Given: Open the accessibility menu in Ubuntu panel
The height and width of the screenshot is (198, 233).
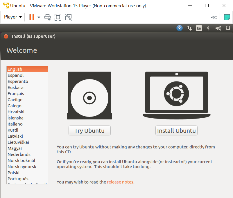Looking at the screenshot, I should click(180, 28).
